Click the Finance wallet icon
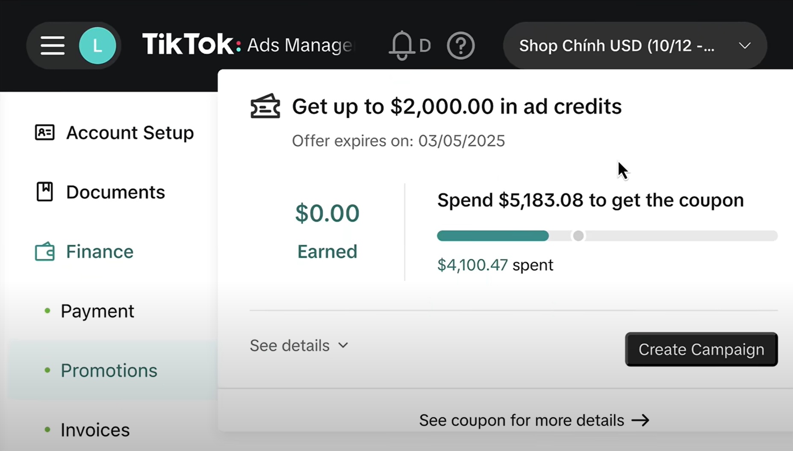793x451 pixels. 44,251
